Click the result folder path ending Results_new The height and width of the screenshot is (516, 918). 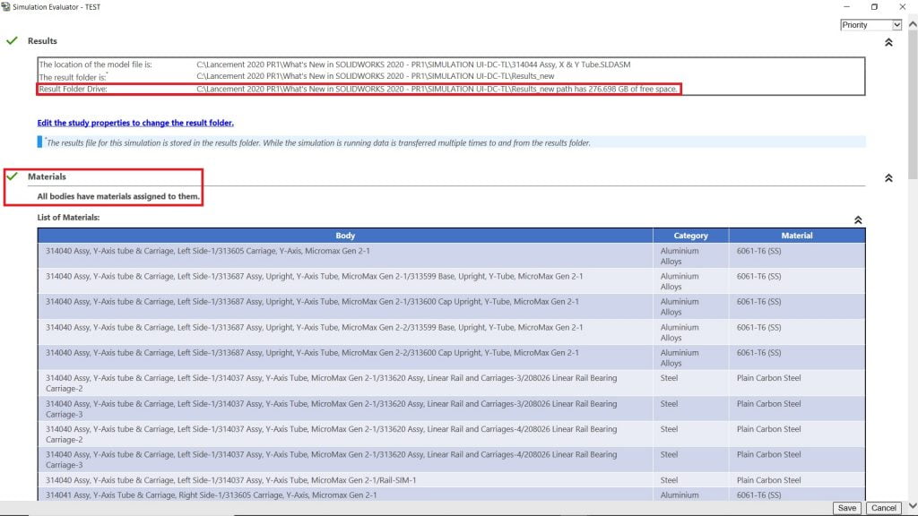376,76
